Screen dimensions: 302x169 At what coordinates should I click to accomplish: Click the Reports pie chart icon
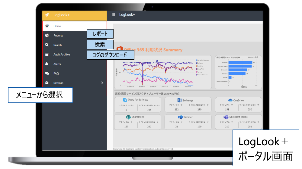(47, 36)
